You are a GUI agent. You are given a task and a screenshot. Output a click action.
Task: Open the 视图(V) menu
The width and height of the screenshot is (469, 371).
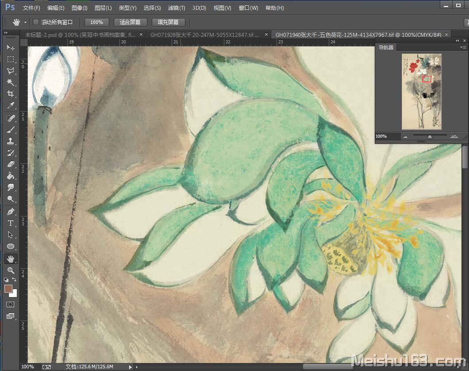223,8
